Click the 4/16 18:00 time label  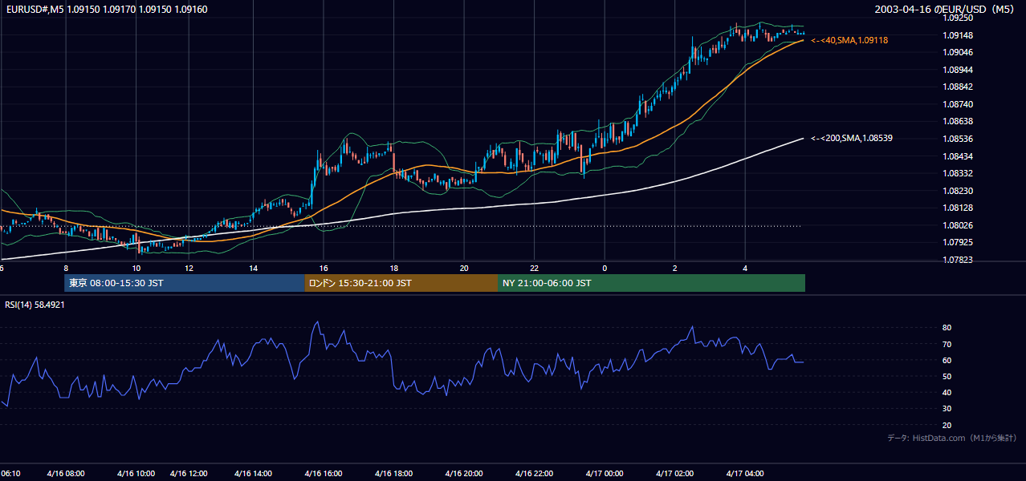pyautogui.click(x=393, y=473)
